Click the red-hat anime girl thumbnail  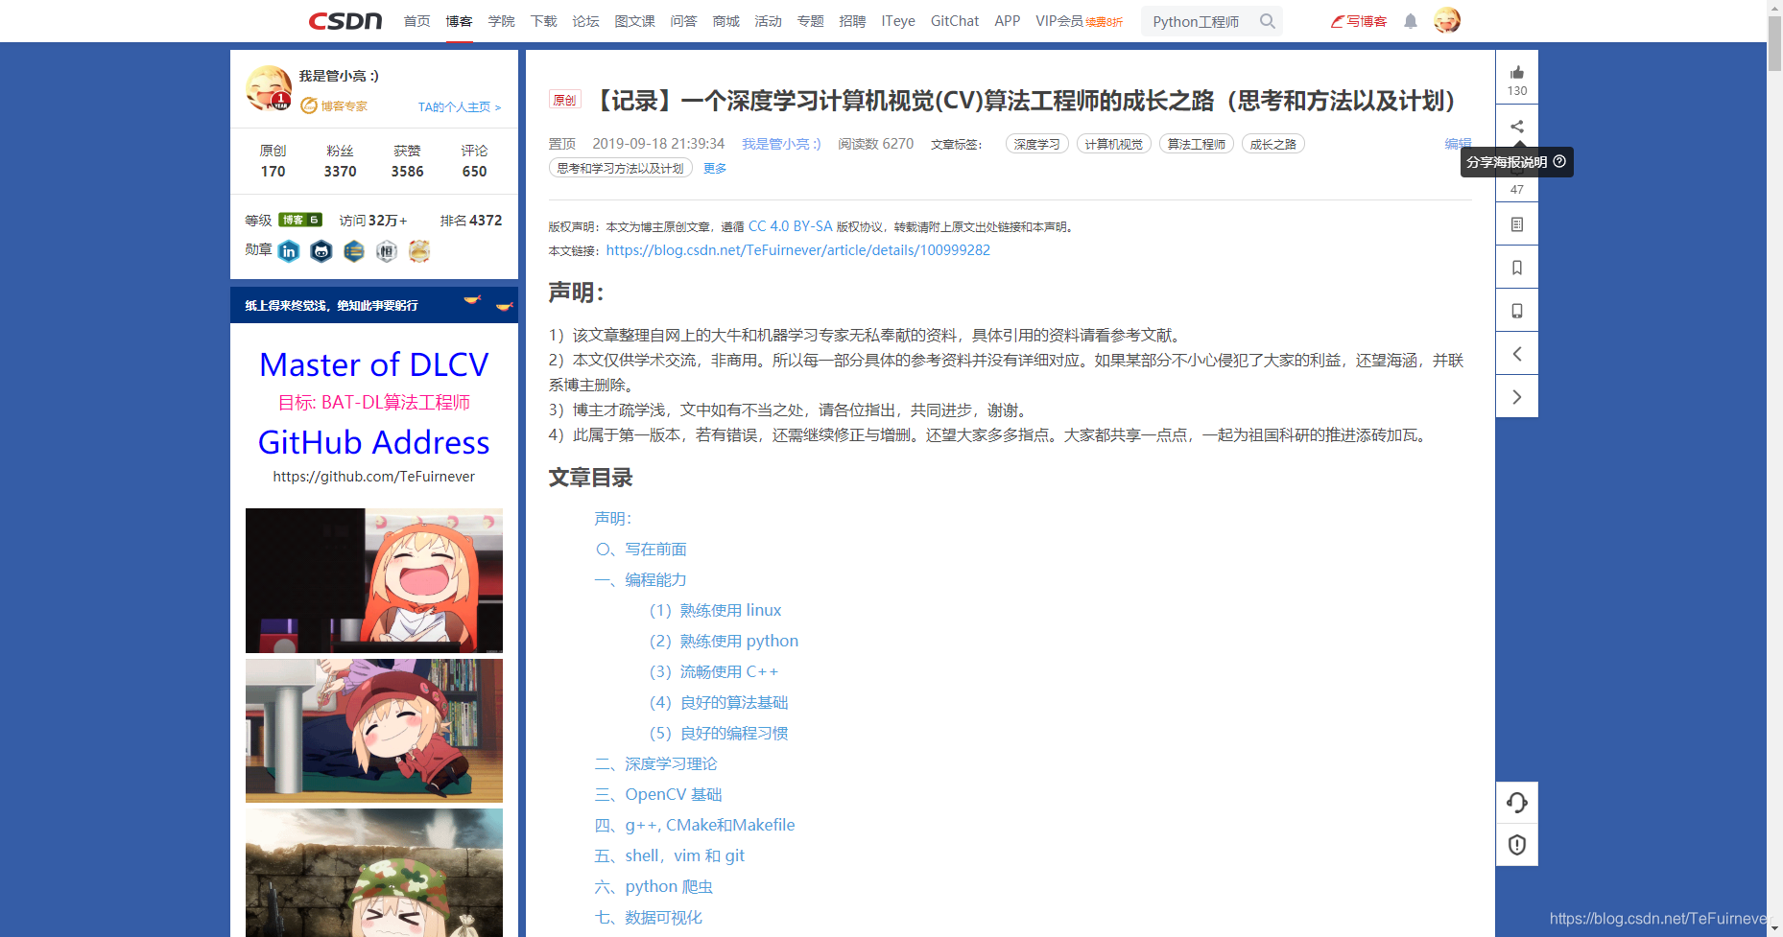374,731
